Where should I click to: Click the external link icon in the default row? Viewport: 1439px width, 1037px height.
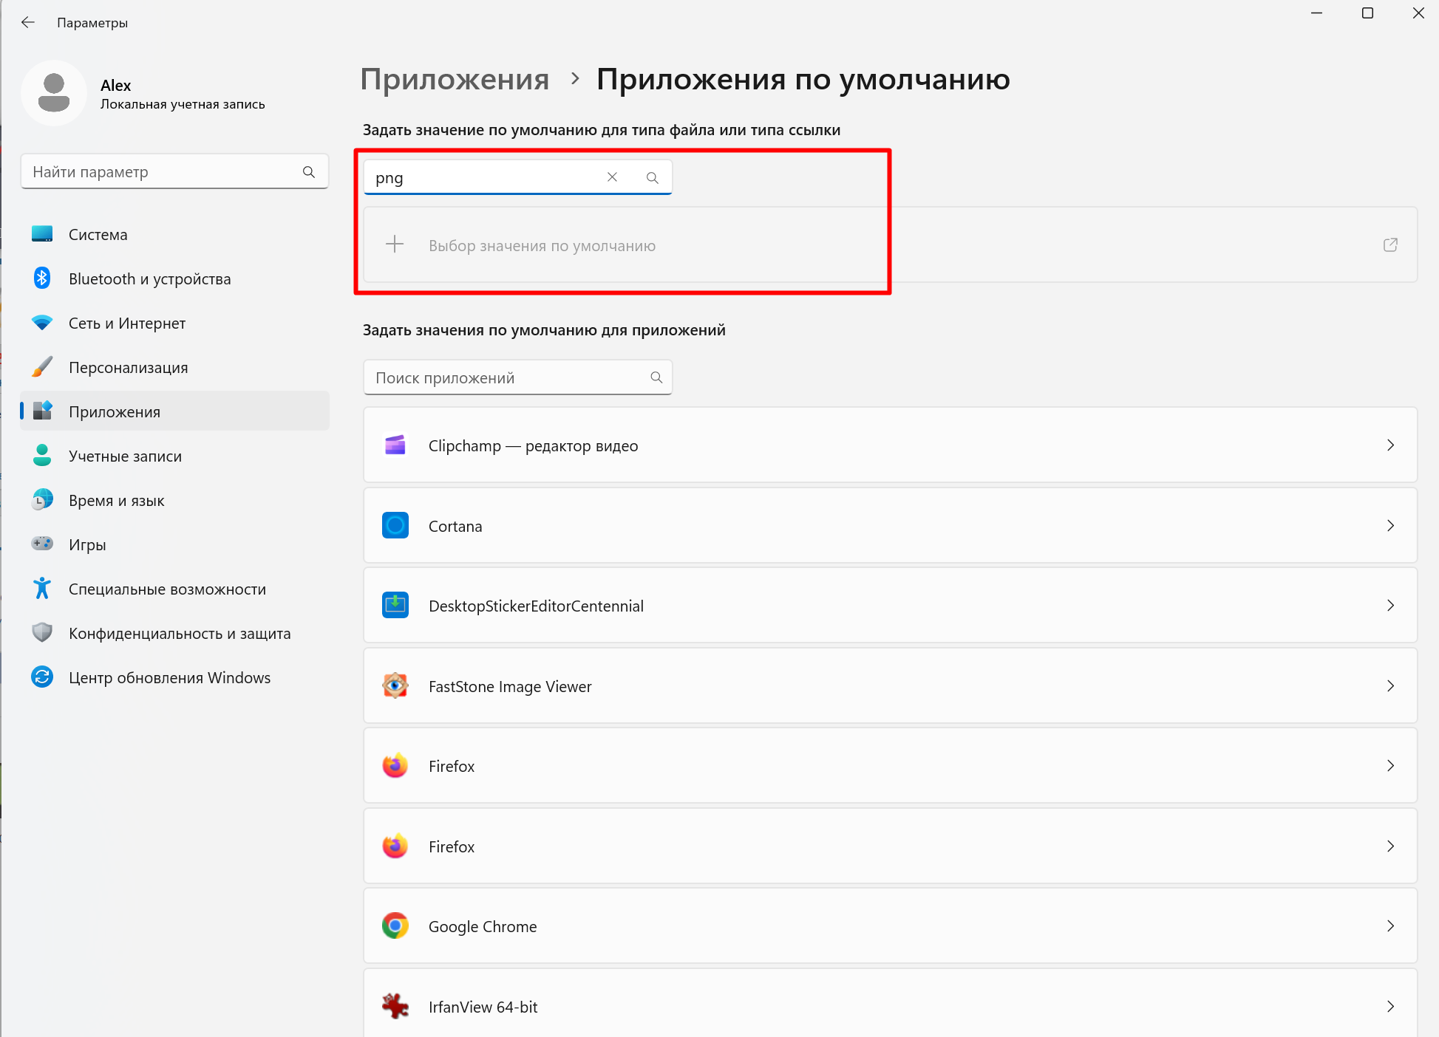click(x=1389, y=244)
